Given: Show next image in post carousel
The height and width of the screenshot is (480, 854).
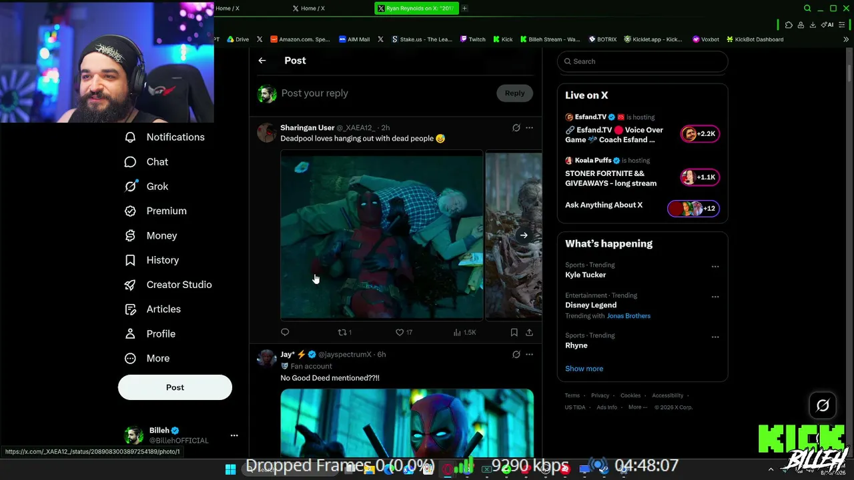Looking at the screenshot, I should click(524, 235).
